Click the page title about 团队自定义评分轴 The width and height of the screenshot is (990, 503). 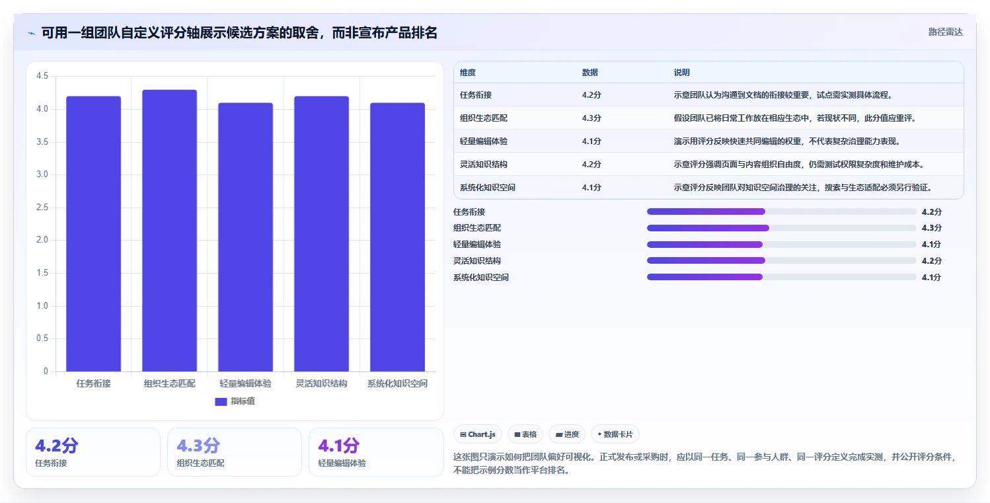click(x=239, y=32)
